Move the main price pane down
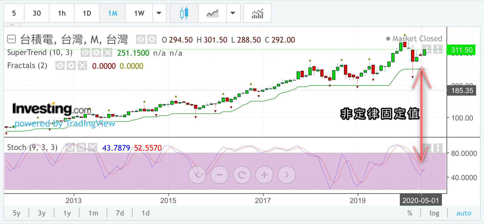Image resolution: width=484 pixels, height=224 pixels. 427,49
